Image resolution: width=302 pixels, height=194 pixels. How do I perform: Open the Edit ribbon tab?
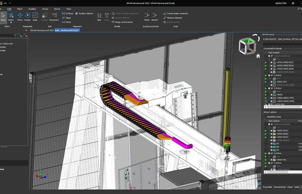click(x=9, y=9)
